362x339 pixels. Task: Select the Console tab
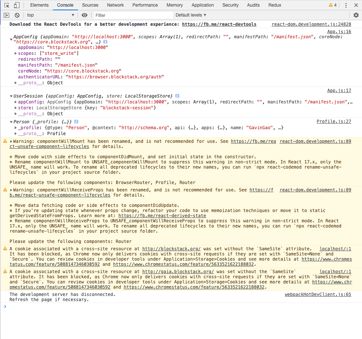click(65, 5)
